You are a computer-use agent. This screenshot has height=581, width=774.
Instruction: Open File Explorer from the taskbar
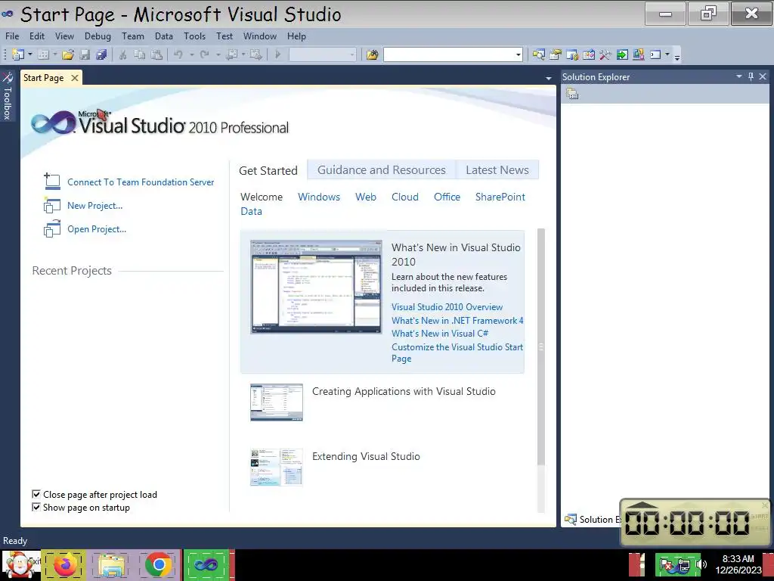pos(112,564)
